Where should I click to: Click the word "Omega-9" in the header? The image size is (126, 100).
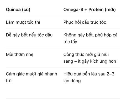tap(73, 9)
